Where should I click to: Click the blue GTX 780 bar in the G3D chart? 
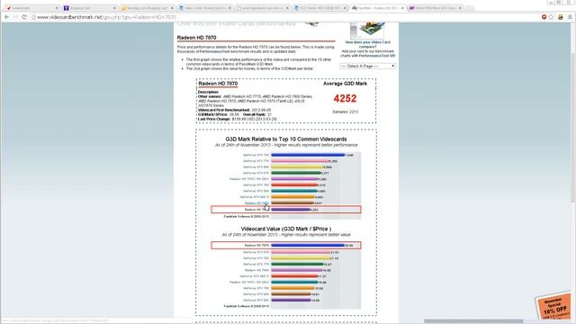308,155
